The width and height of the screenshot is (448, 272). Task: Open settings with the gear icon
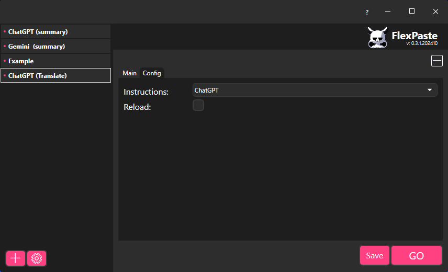[37, 258]
